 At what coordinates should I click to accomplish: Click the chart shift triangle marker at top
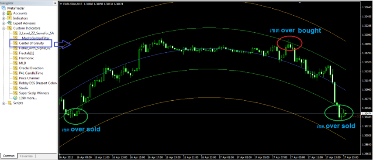tap(300, 2)
